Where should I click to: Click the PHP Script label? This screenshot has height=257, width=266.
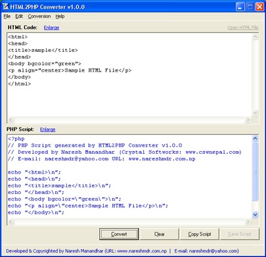(x=20, y=129)
